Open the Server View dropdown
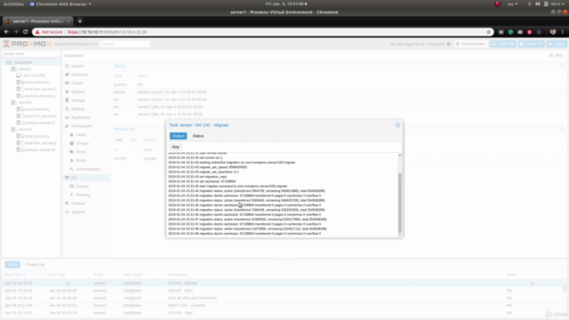This screenshot has width=569, height=320. [30, 53]
